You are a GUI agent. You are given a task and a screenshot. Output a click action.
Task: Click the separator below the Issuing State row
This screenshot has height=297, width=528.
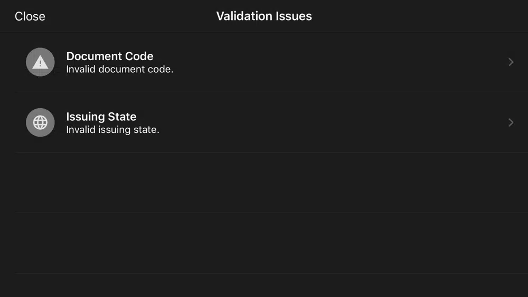coord(271,152)
